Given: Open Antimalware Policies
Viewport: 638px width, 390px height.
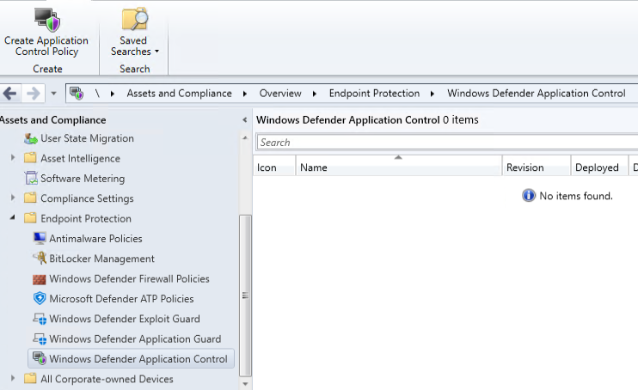Looking at the screenshot, I should point(95,238).
